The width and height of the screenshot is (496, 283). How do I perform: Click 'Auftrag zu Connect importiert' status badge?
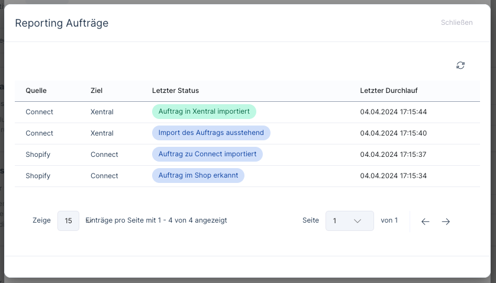pyautogui.click(x=207, y=155)
